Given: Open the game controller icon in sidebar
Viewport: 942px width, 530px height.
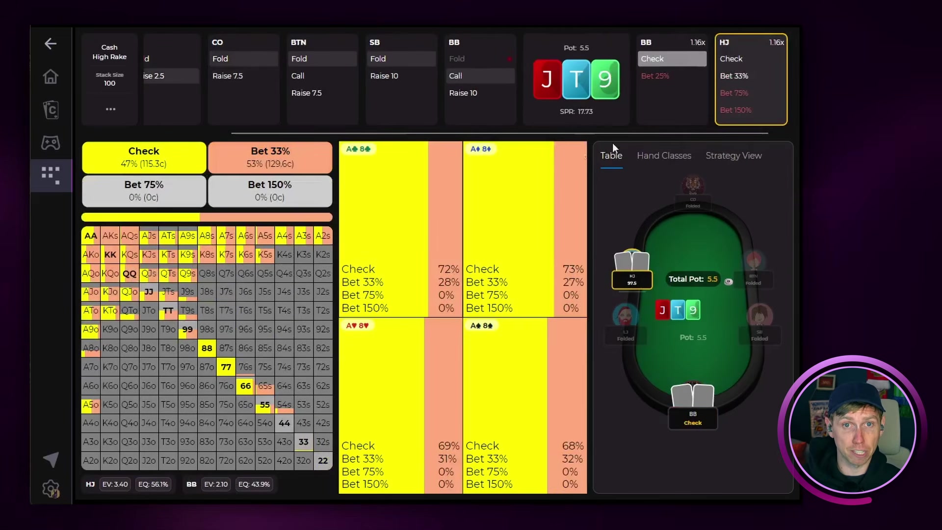Looking at the screenshot, I should coord(51,143).
